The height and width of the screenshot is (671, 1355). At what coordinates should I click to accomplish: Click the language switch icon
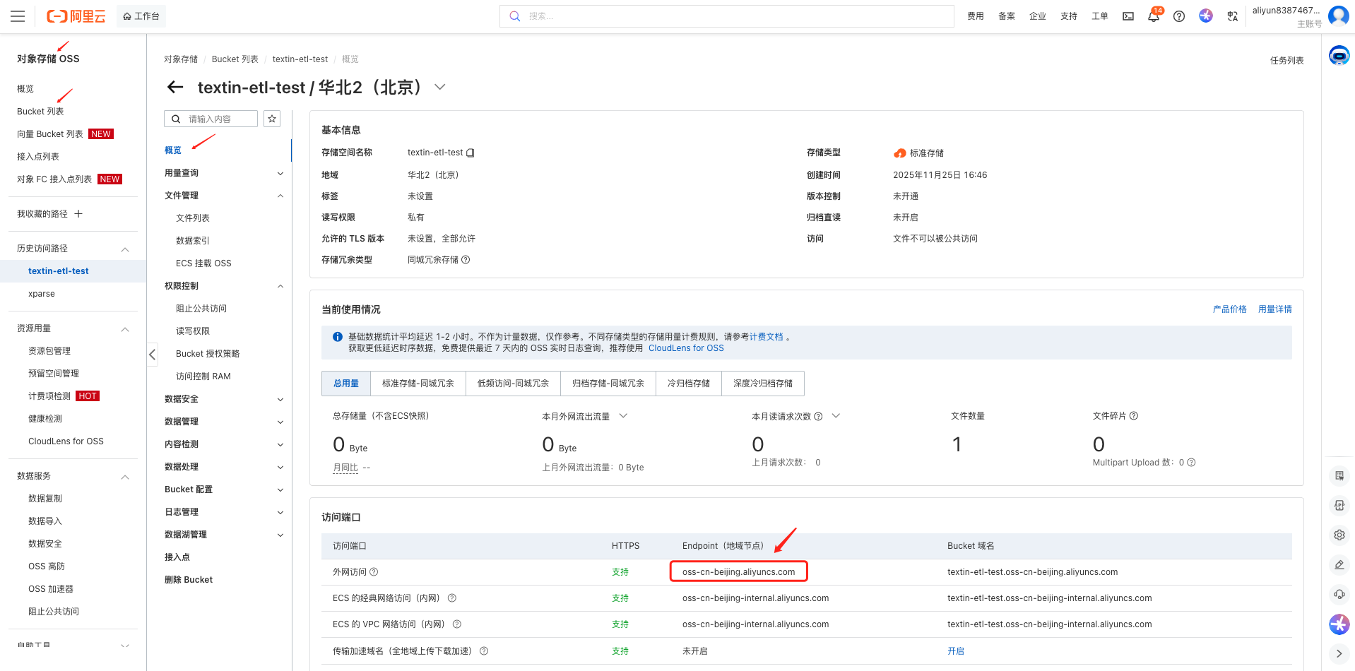coord(1232,16)
